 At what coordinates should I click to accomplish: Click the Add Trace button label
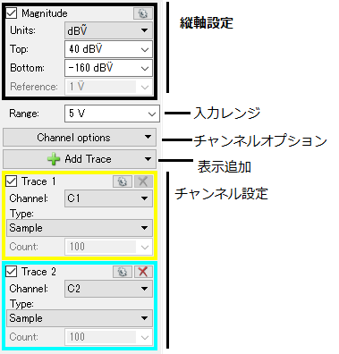[x=88, y=159]
